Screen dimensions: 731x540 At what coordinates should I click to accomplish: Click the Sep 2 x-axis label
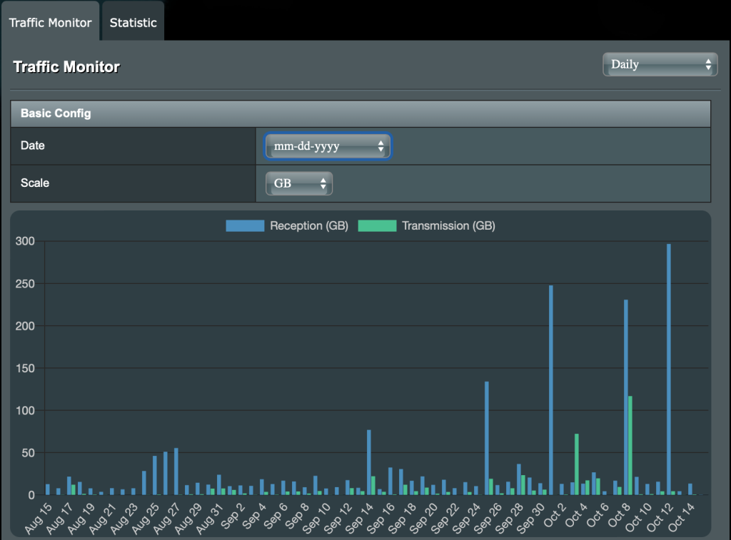click(233, 516)
